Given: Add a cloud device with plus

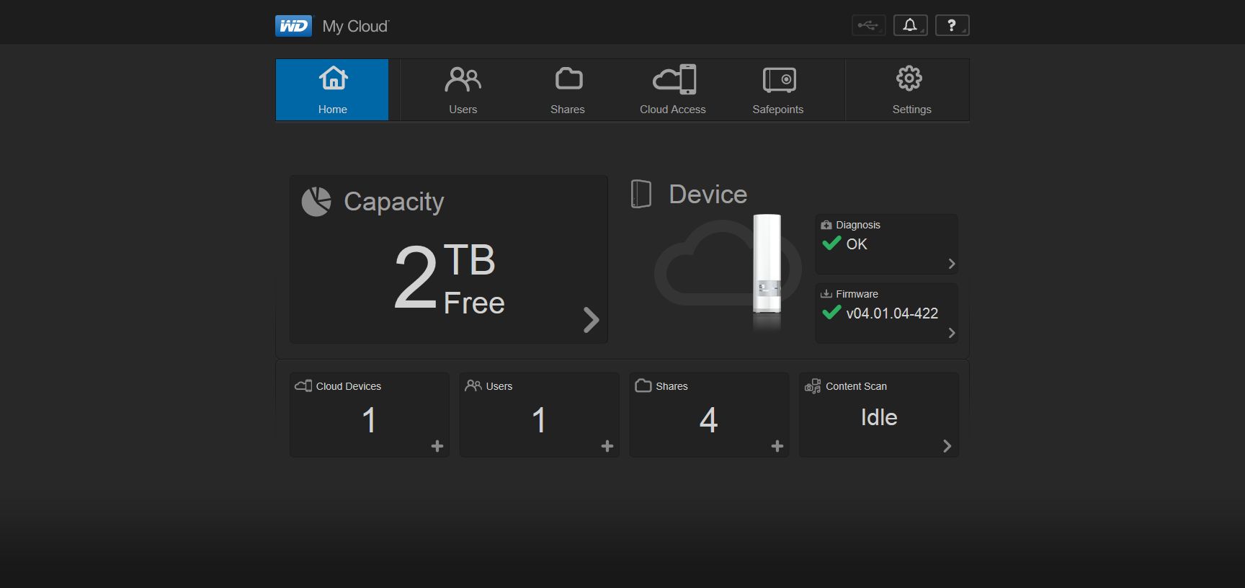Looking at the screenshot, I should tap(437, 446).
